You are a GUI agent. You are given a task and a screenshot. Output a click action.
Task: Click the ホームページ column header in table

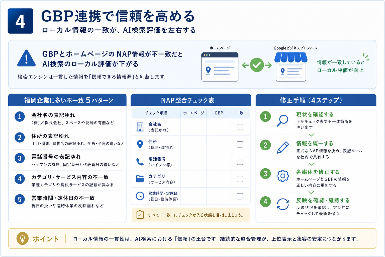click(x=194, y=113)
